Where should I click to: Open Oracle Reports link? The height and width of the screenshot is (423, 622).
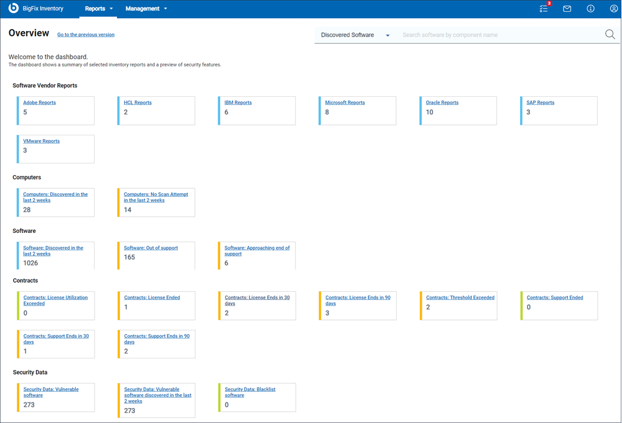point(442,102)
